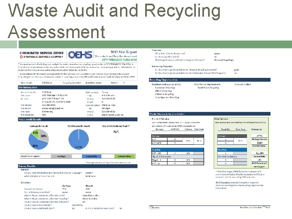Screen dimensions: 292x219
Task: Click the blue Recyclables legend swatch
Action: click(91, 156)
